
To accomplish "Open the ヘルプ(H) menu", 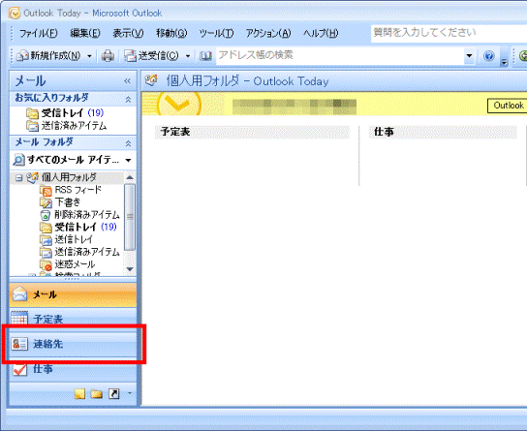I will coord(321,33).
